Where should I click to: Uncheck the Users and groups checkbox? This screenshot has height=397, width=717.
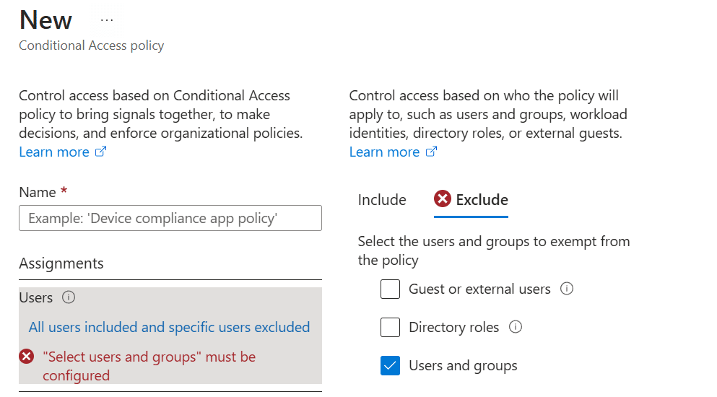point(390,365)
